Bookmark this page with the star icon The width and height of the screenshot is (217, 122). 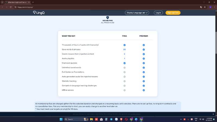[x=205, y=7]
